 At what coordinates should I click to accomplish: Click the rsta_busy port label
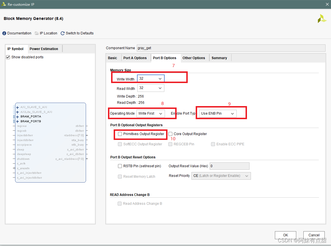coord(77,140)
